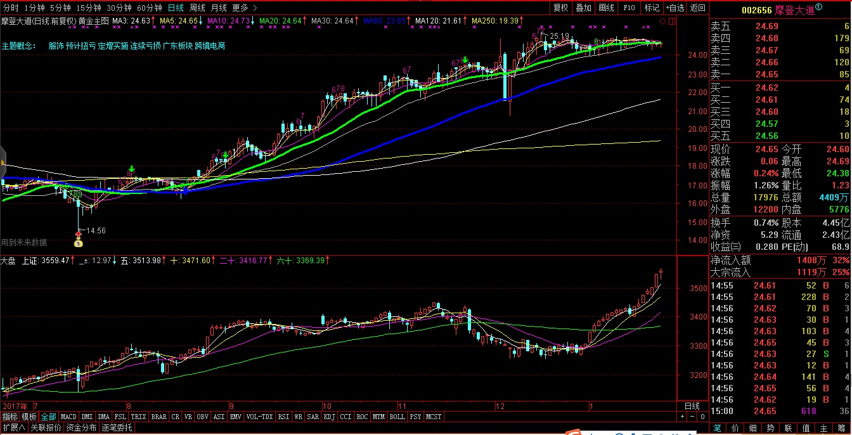Select the 细 detail tab
The image size is (852, 435).
[754, 428]
